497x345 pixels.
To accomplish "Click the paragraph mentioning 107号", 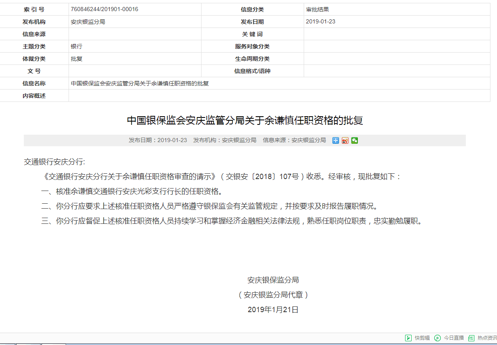I will (x=221, y=177).
